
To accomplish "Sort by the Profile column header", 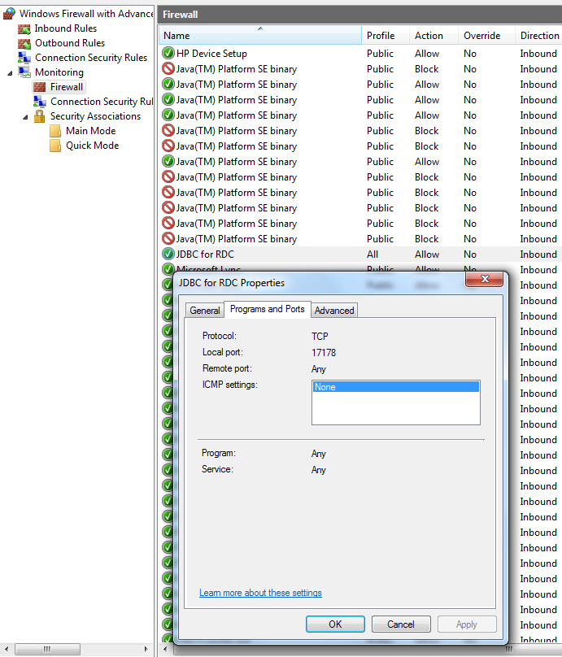I will (x=386, y=36).
